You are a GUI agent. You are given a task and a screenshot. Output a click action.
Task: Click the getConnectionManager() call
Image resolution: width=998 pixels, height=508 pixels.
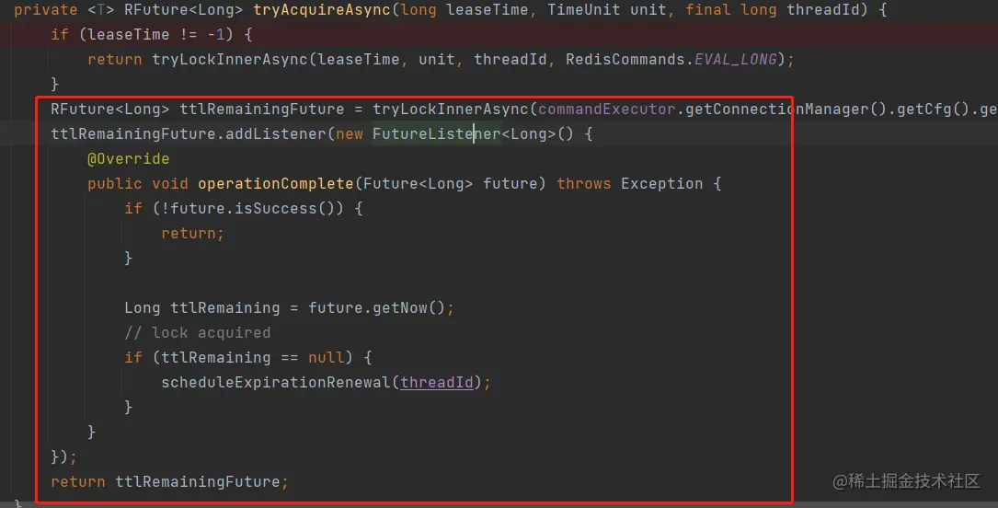tap(786, 109)
